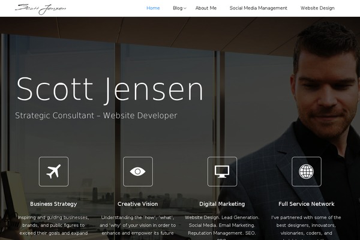
Task: Click text 'Social Media. Email Marketing.'
Action: (222, 226)
